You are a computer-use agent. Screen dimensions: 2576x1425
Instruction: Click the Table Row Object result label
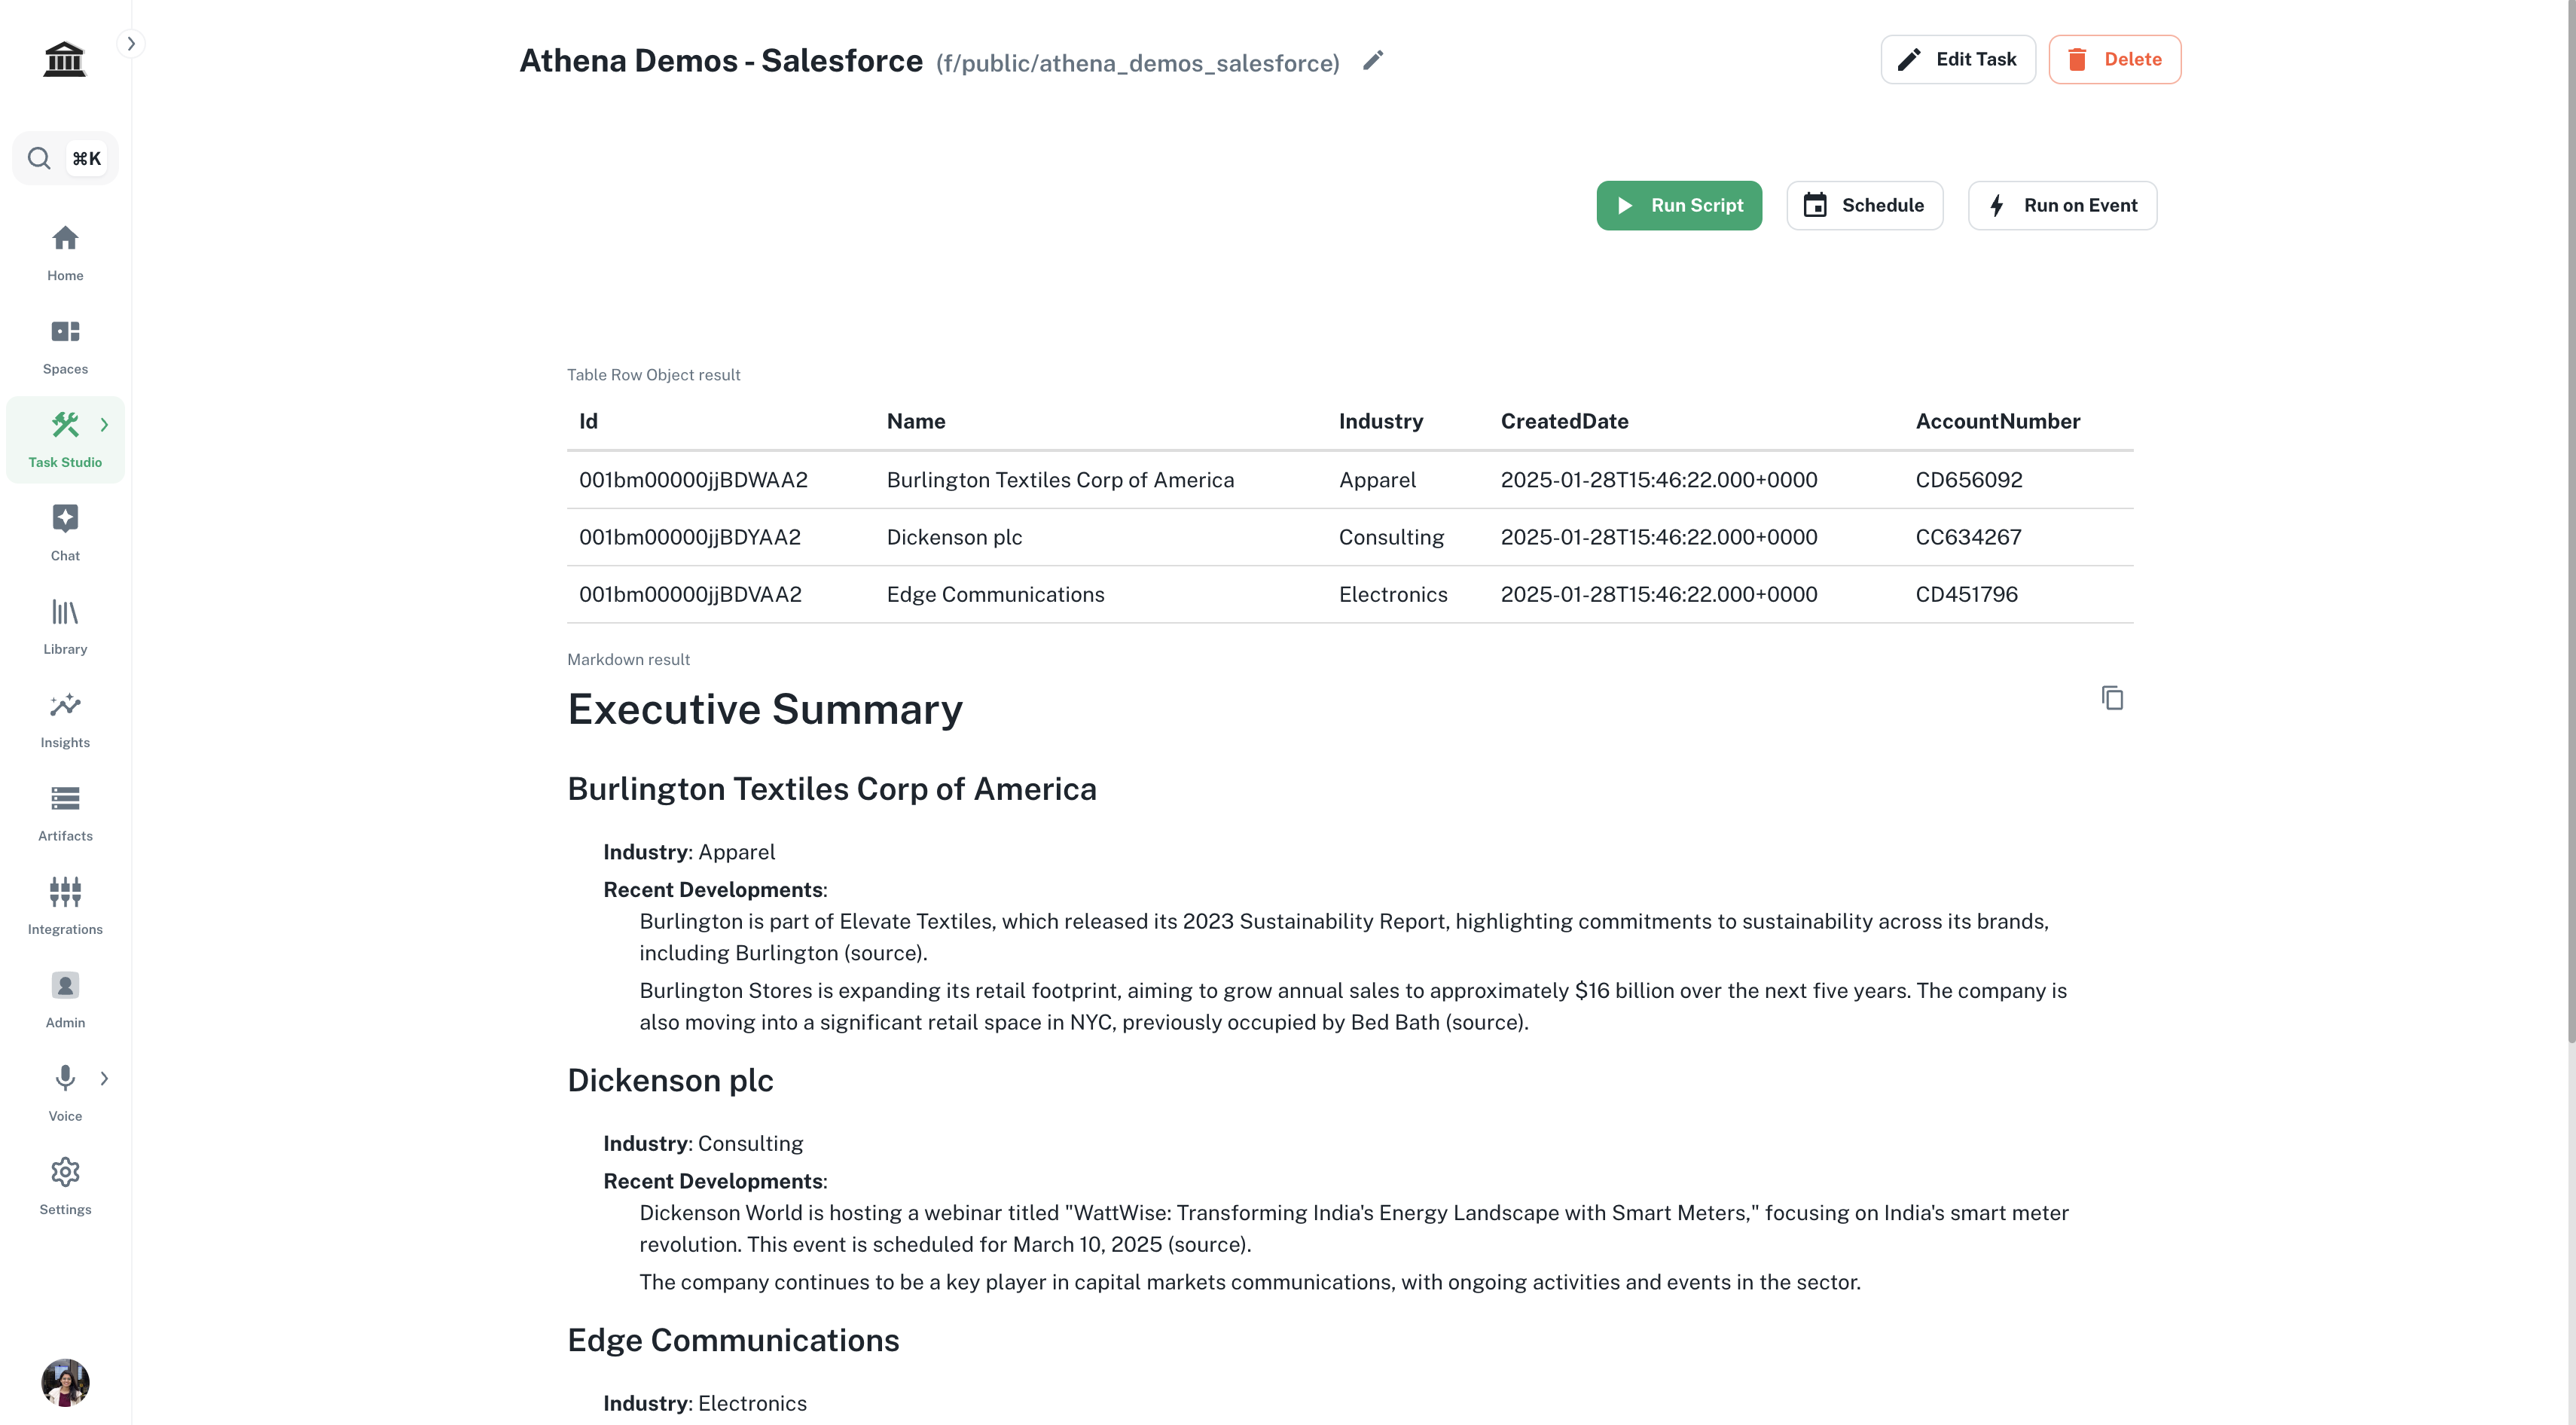coord(653,375)
